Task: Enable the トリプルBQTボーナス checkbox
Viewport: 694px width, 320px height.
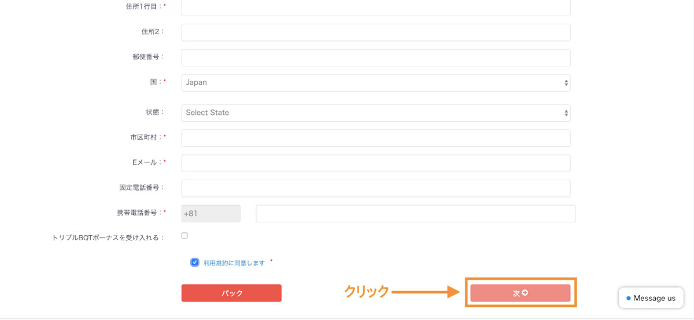Action: pyautogui.click(x=184, y=236)
